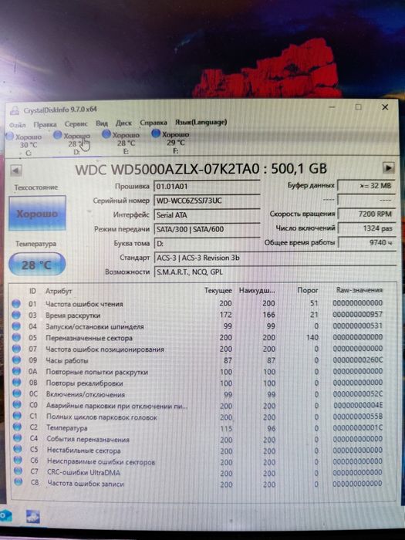Select drive F: status tab
405x540 pixels.
pos(171,142)
